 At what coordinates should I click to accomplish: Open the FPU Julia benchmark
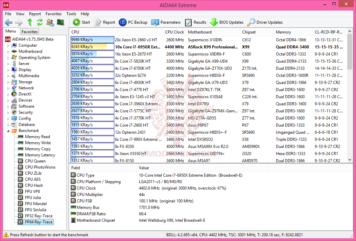click(x=33, y=198)
